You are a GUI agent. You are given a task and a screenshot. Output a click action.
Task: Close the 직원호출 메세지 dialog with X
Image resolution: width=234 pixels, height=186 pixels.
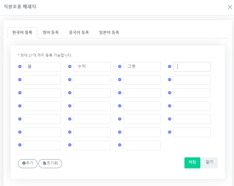click(230, 7)
